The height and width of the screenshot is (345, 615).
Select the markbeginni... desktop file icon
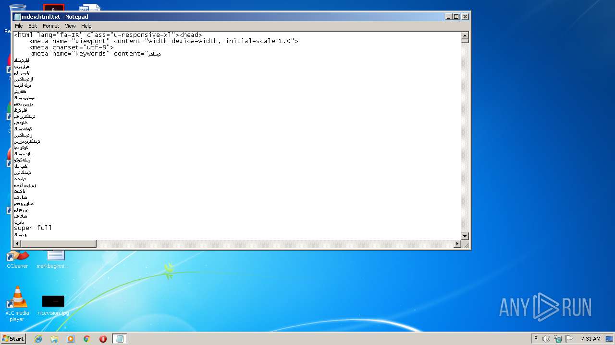pos(53,259)
